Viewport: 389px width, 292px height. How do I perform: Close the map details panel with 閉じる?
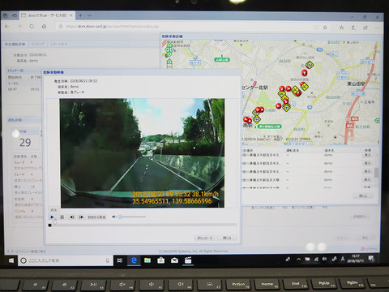pyautogui.click(x=363, y=195)
